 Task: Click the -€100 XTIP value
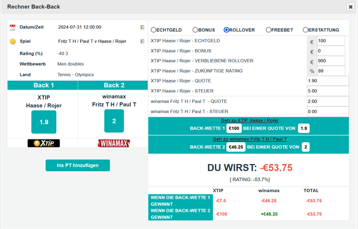pyautogui.click(x=221, y=214)
